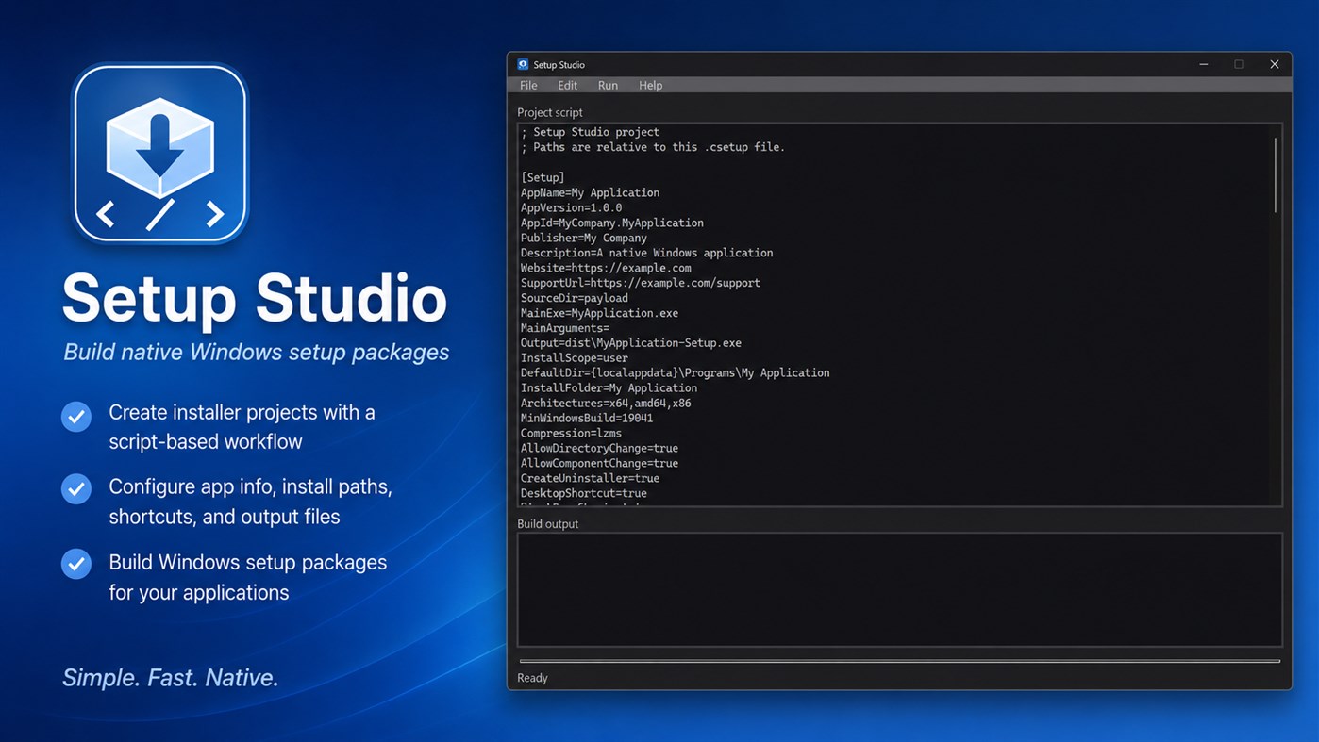Screen dimensions: 1319x742
Task: Open the Help menu
Action: [650, 85]
